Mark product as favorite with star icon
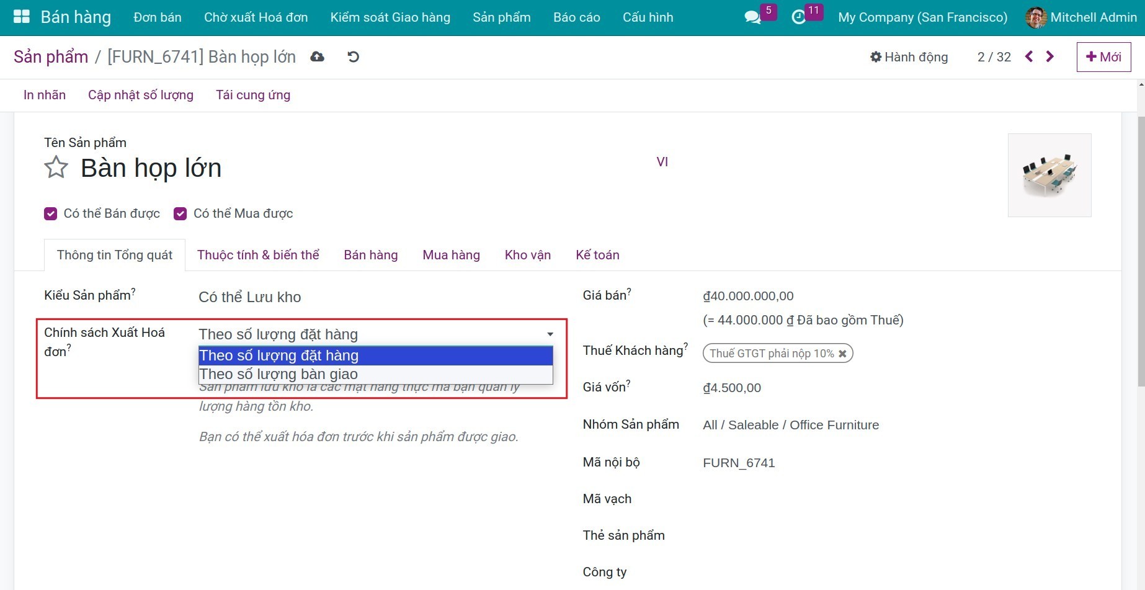1145x590 pixels. (x=55, y=167)
